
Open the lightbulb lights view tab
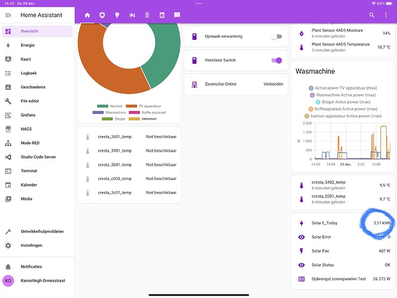click(117, 15)
